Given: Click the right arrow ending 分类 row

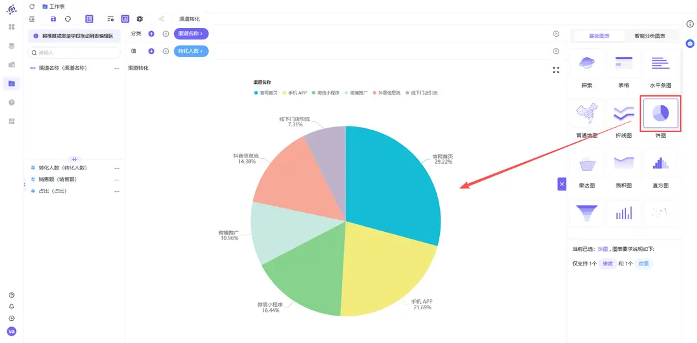Looking at the screenshot, I should [556, 34].
